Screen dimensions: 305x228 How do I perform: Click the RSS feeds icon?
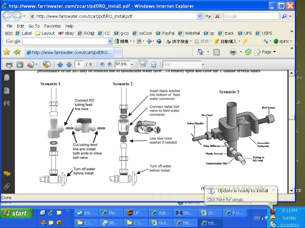[x=216, y=52]
